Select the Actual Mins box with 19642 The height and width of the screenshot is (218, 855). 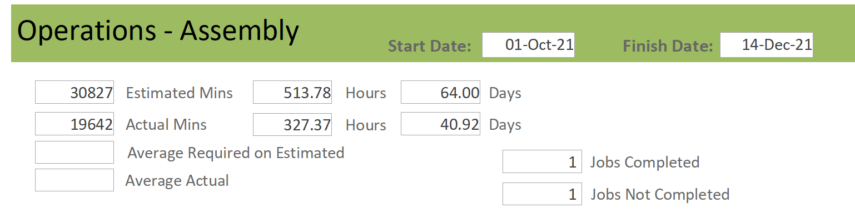click(x=74, y=124)
